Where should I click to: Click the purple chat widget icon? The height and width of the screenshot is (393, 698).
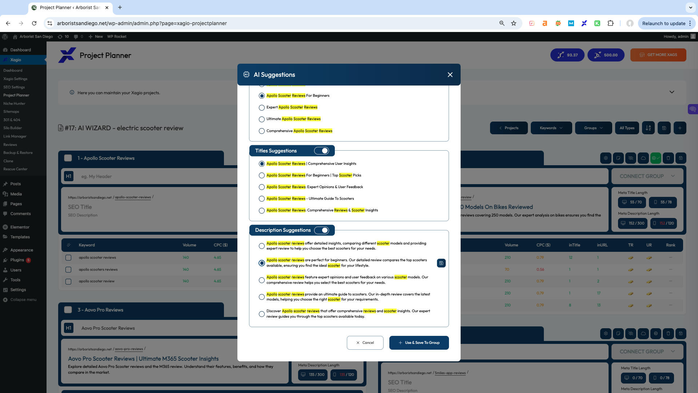693,109
